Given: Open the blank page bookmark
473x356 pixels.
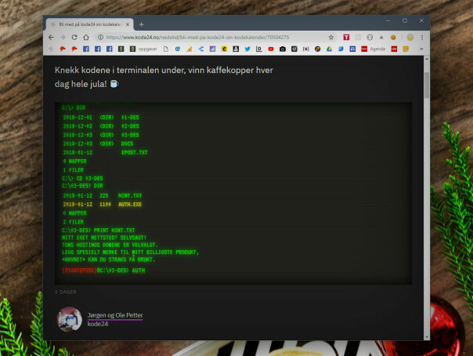Looking at the screenshot, I should tap(165, 49).
